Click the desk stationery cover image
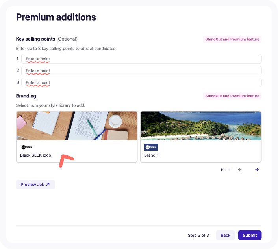The height and width of the screenshot is (249, 278). click(x=77, y=125)
